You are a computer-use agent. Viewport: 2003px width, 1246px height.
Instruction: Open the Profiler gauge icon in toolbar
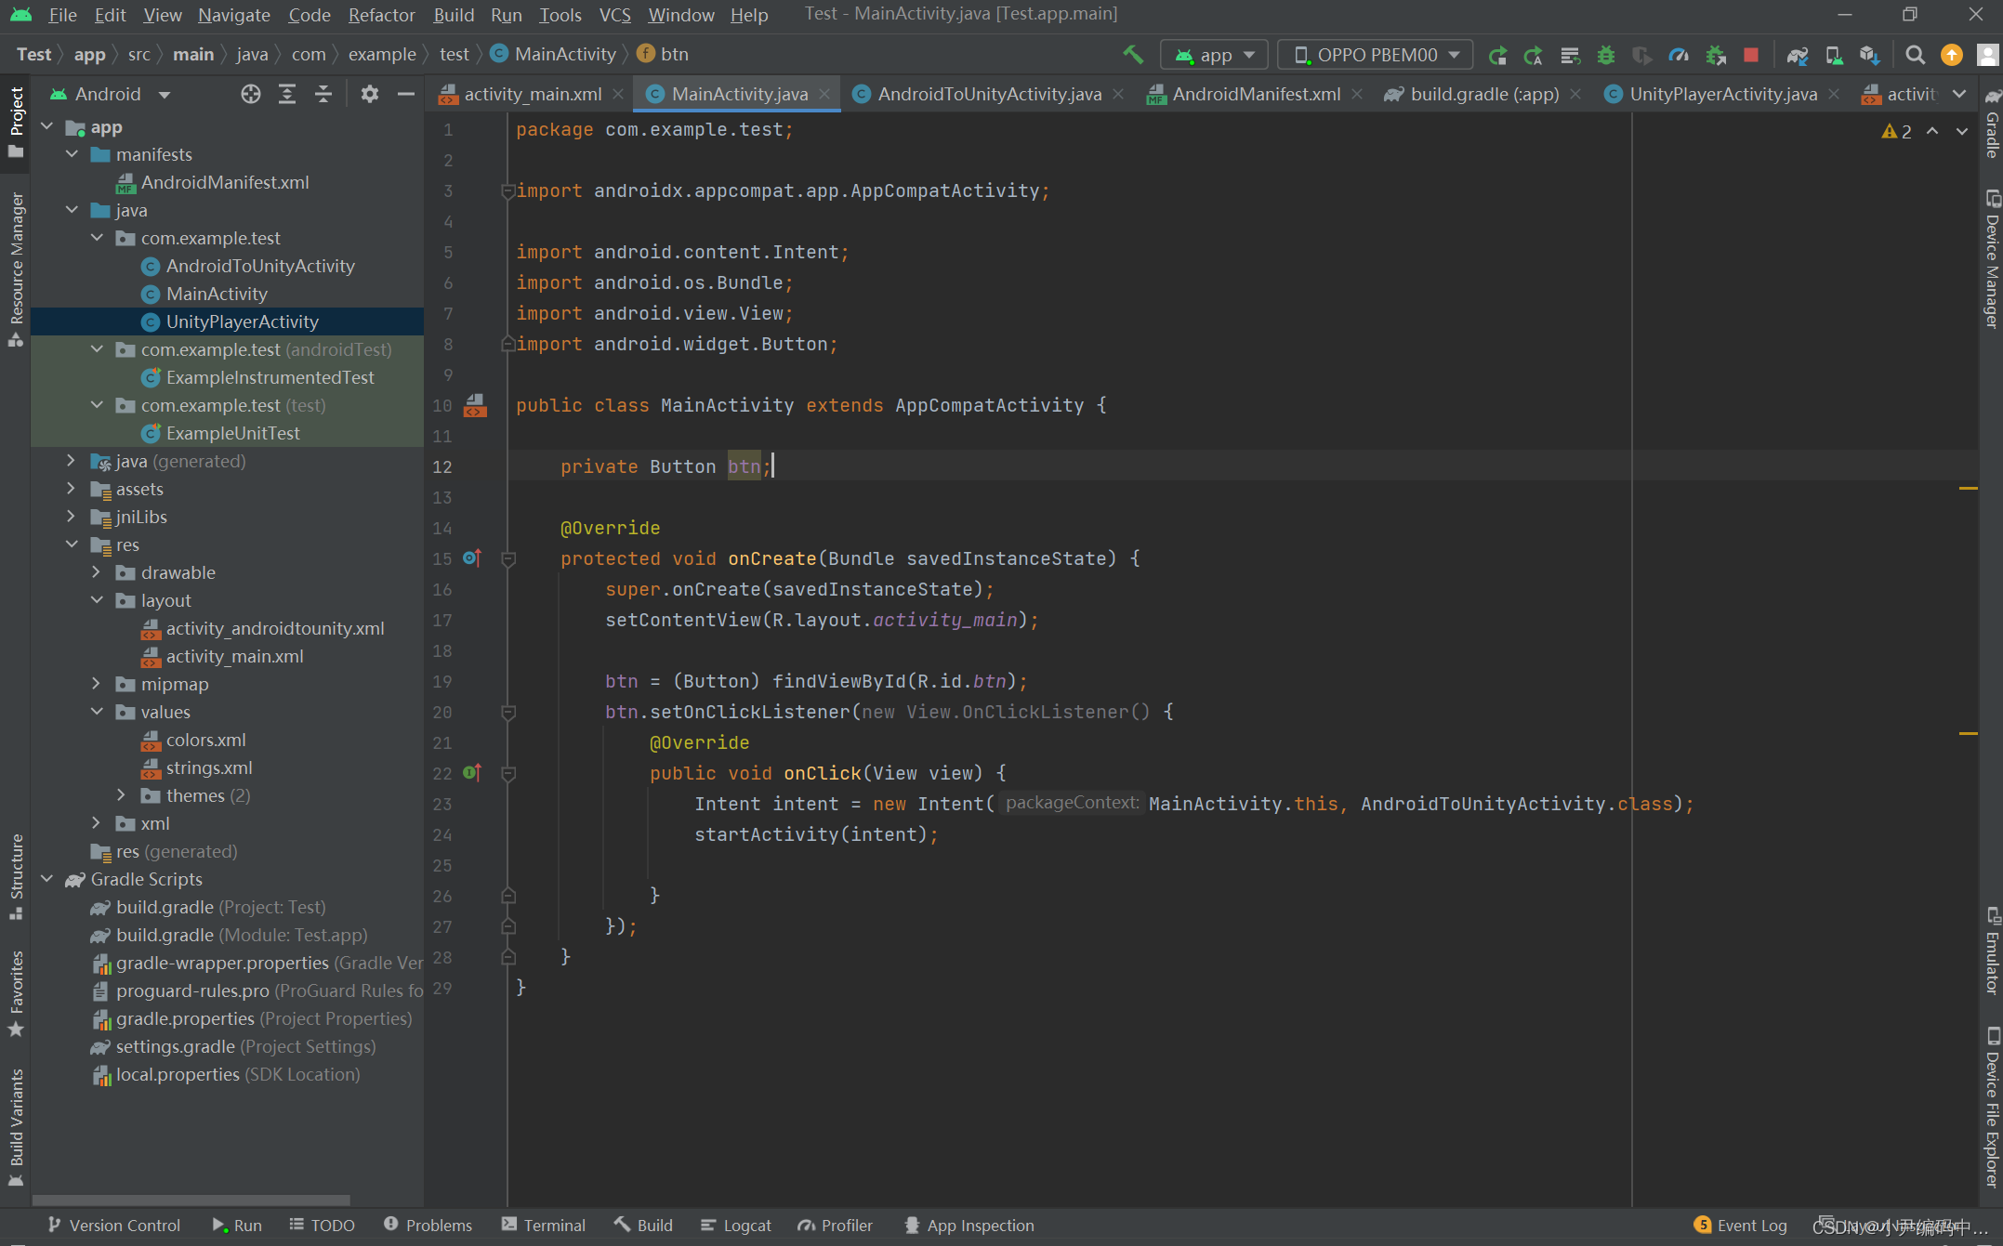pos(1679,55)
